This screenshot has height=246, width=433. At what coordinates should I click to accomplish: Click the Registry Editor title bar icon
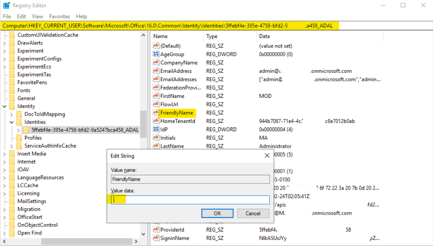[x=6, y=5]
